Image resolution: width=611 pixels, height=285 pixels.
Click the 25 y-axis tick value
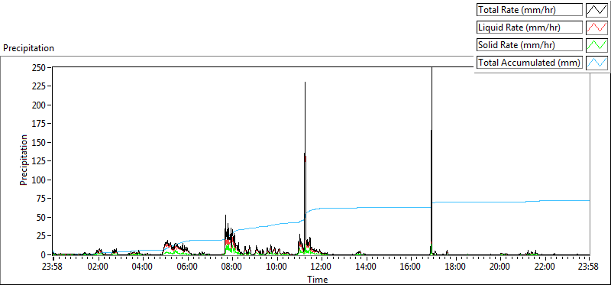[41, 236]
